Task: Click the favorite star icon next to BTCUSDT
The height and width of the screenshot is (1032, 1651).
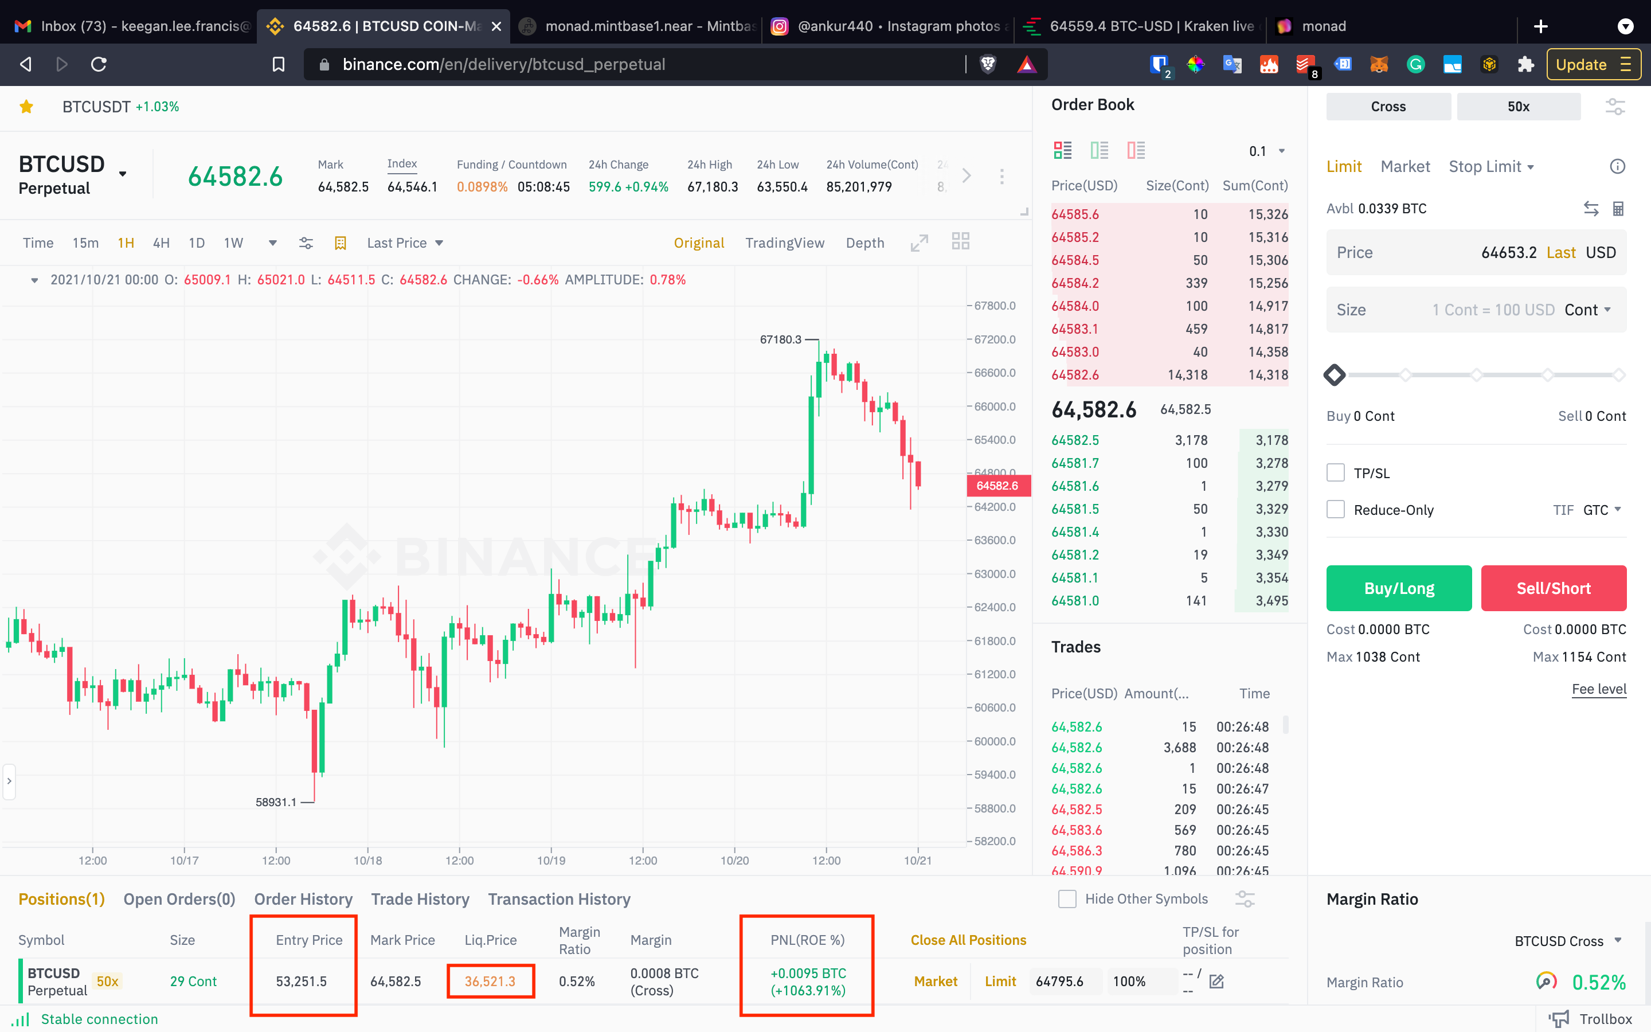Action: (26, 107)
